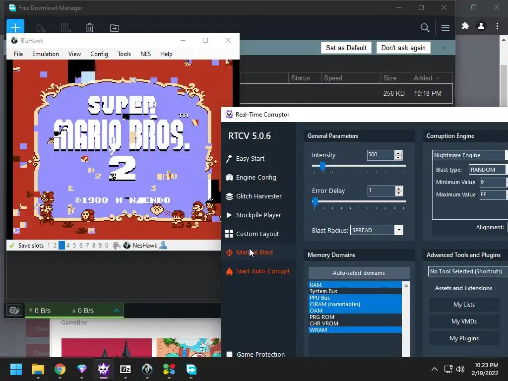This screenshot has height=381, width=508.
Task: Open No Tool Selected (Shortcuts) dropdown
Action: pos(468,271)
